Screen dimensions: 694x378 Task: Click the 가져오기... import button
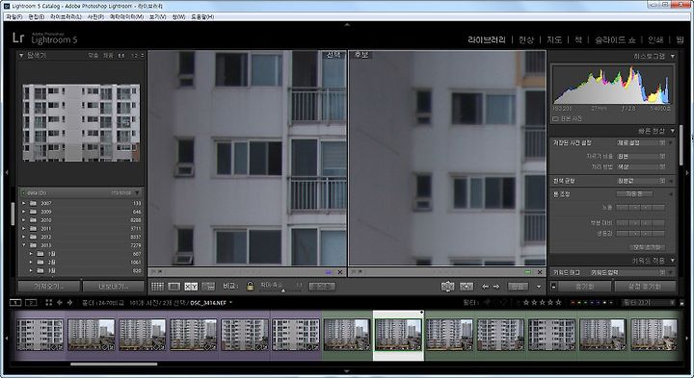49,287
